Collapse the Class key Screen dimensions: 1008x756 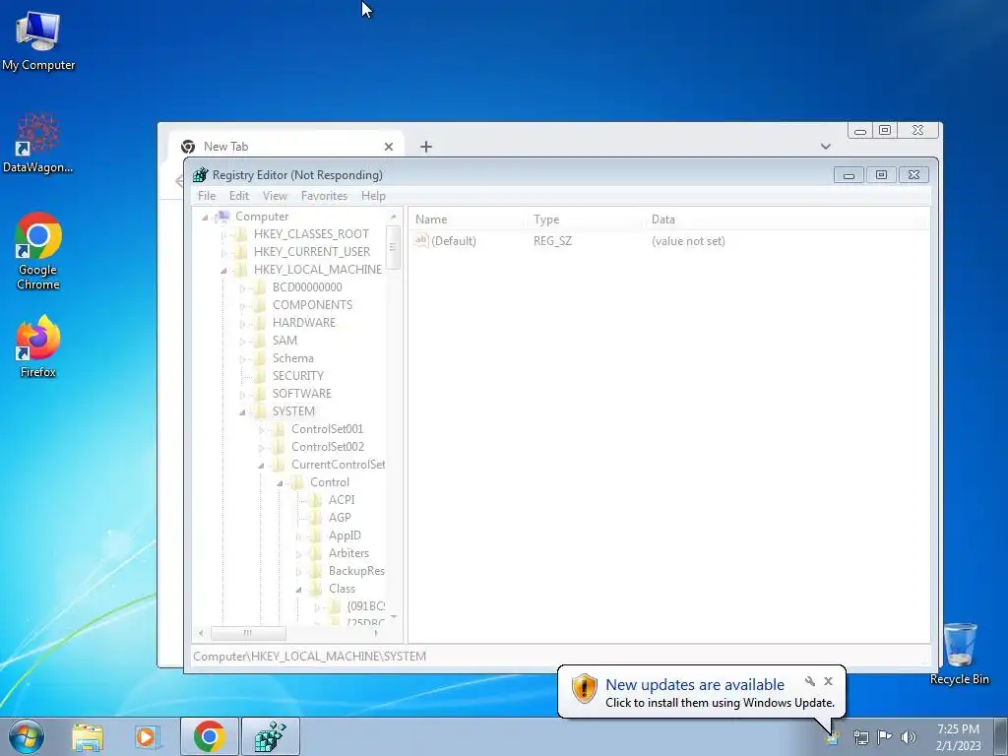click(x=298, y=590)
